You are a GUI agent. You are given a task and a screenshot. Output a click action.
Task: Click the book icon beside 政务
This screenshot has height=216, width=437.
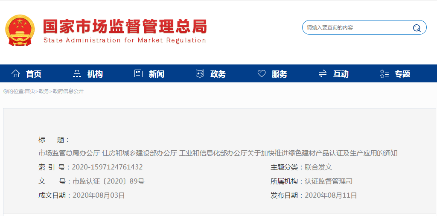[x=200, y=73]
